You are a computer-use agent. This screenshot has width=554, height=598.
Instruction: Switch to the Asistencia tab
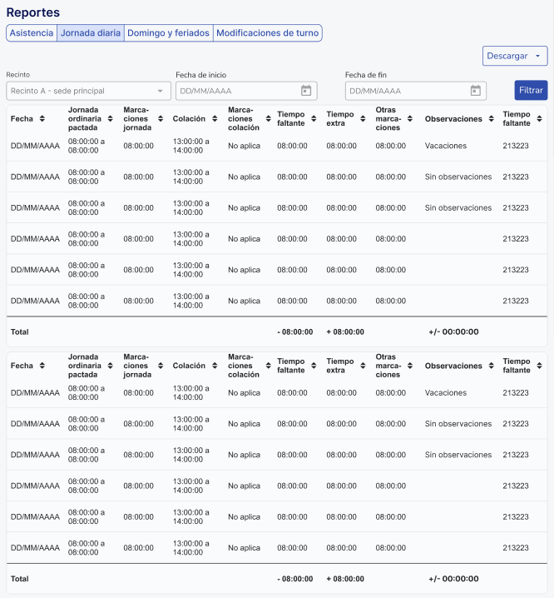pos(31,33)
